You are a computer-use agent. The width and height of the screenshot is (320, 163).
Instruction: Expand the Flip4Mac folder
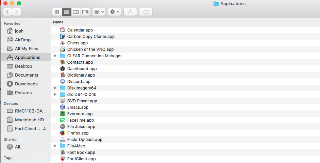pyautogui.click(x=55, y=146)
